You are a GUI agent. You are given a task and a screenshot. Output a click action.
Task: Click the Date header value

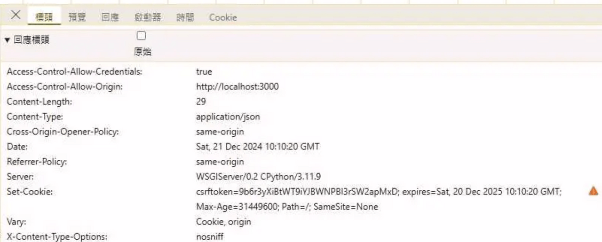click(x=258, y=147)
